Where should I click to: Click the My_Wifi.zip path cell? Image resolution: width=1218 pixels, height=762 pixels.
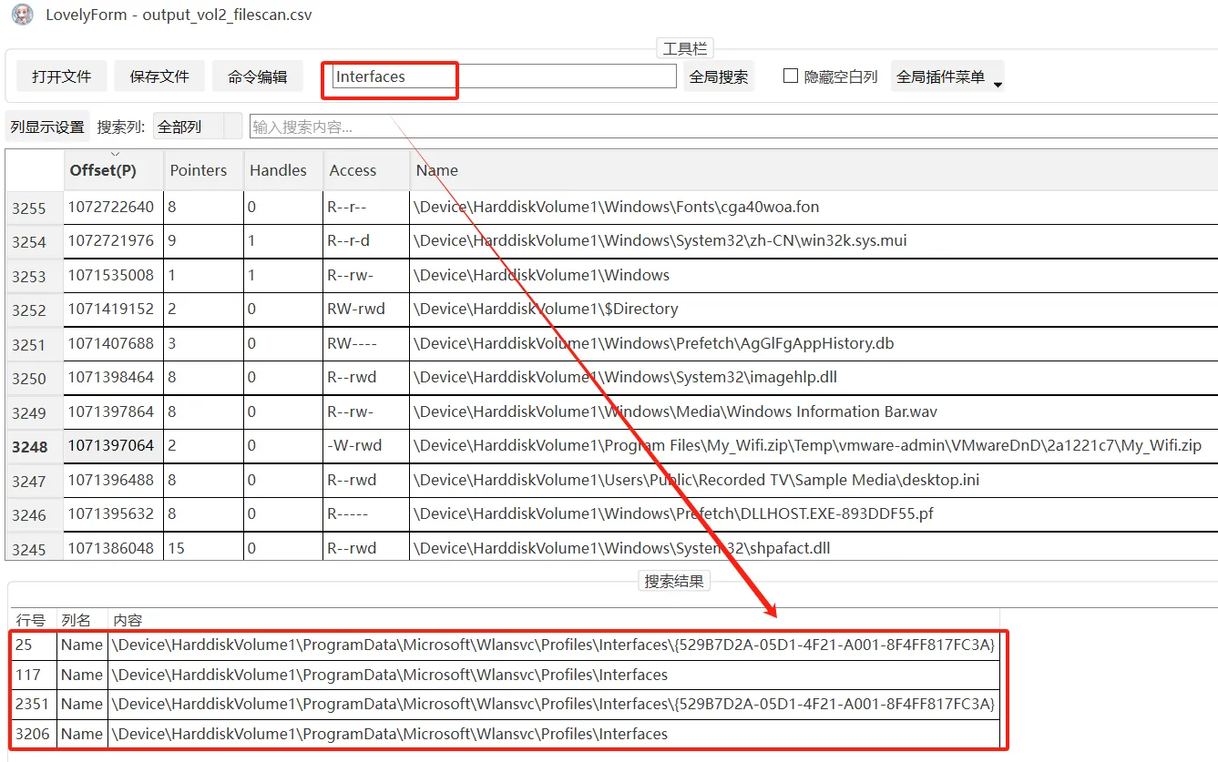click(x=814, y=445)
